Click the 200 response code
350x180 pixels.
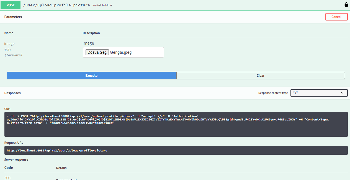[7, 178]
